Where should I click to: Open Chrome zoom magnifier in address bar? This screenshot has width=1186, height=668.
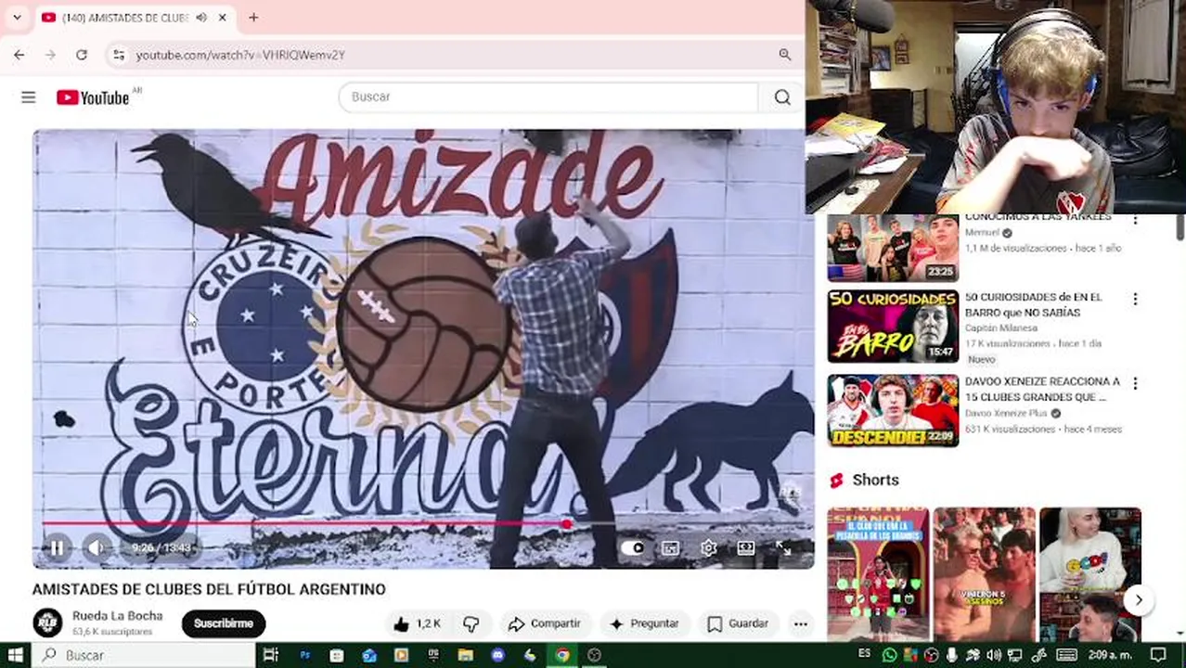(785, 55)
